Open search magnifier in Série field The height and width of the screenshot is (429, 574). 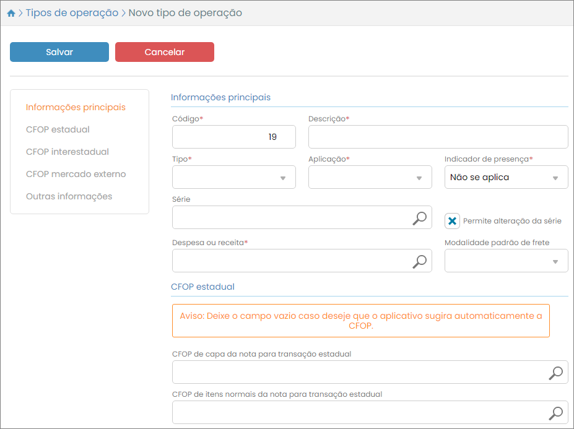[x=420, y=218]
